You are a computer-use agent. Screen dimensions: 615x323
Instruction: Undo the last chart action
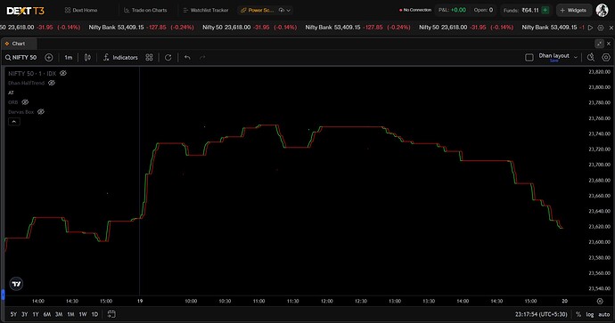187,58
